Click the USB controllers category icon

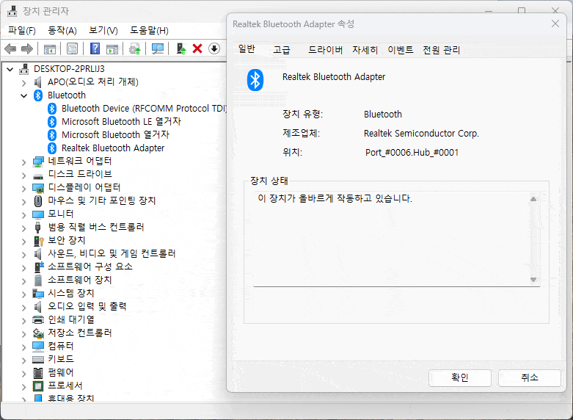point(37,227)
